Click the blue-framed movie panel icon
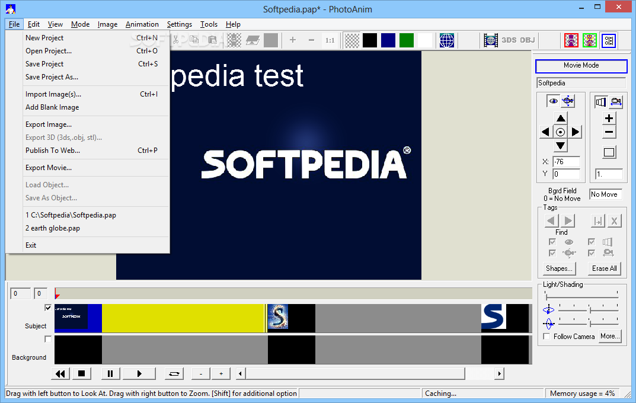 click(x=608, y=40)
